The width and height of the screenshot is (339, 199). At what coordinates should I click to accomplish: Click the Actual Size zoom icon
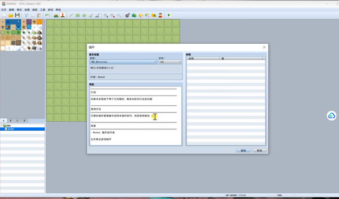coord(119,15)
